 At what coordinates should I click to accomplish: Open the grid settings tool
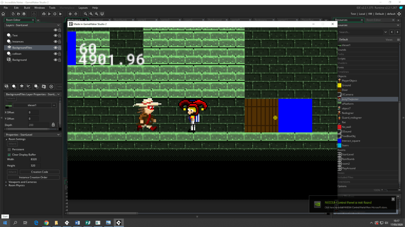click(102, 14)
